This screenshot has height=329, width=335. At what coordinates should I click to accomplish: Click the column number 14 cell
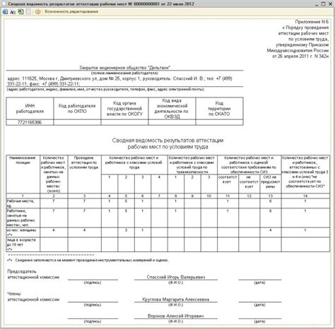tap(305, 196)
